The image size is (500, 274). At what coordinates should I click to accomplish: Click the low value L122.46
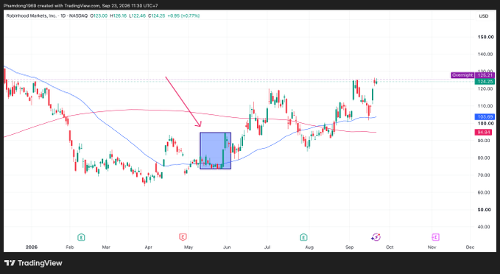click(138, 15)
